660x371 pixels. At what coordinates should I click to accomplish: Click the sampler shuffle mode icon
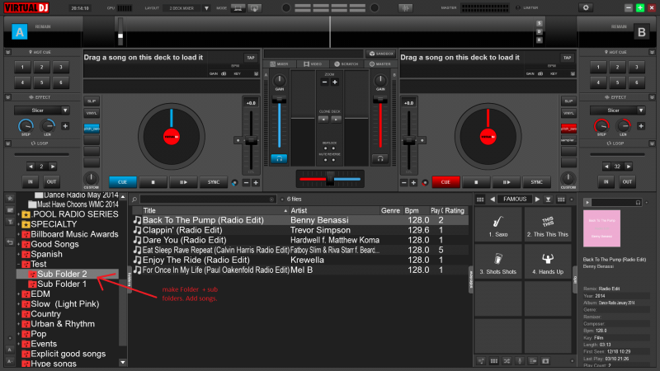pyautogui.click(x=507, y=361)
